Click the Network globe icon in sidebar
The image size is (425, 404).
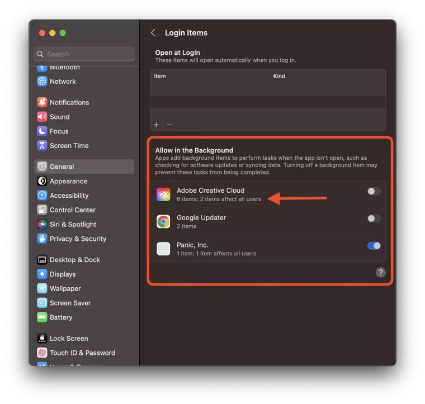point(42,81)
